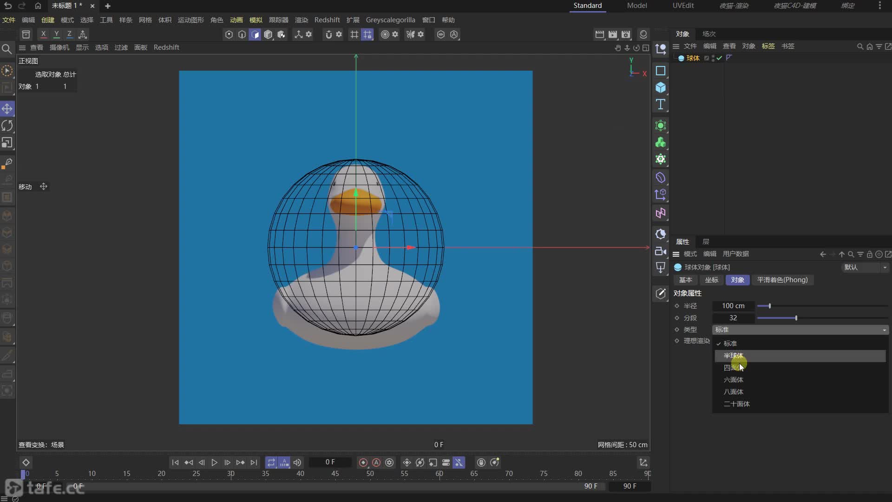
Task: Toggle autokeying button in timeline
Action: point(376,462)
